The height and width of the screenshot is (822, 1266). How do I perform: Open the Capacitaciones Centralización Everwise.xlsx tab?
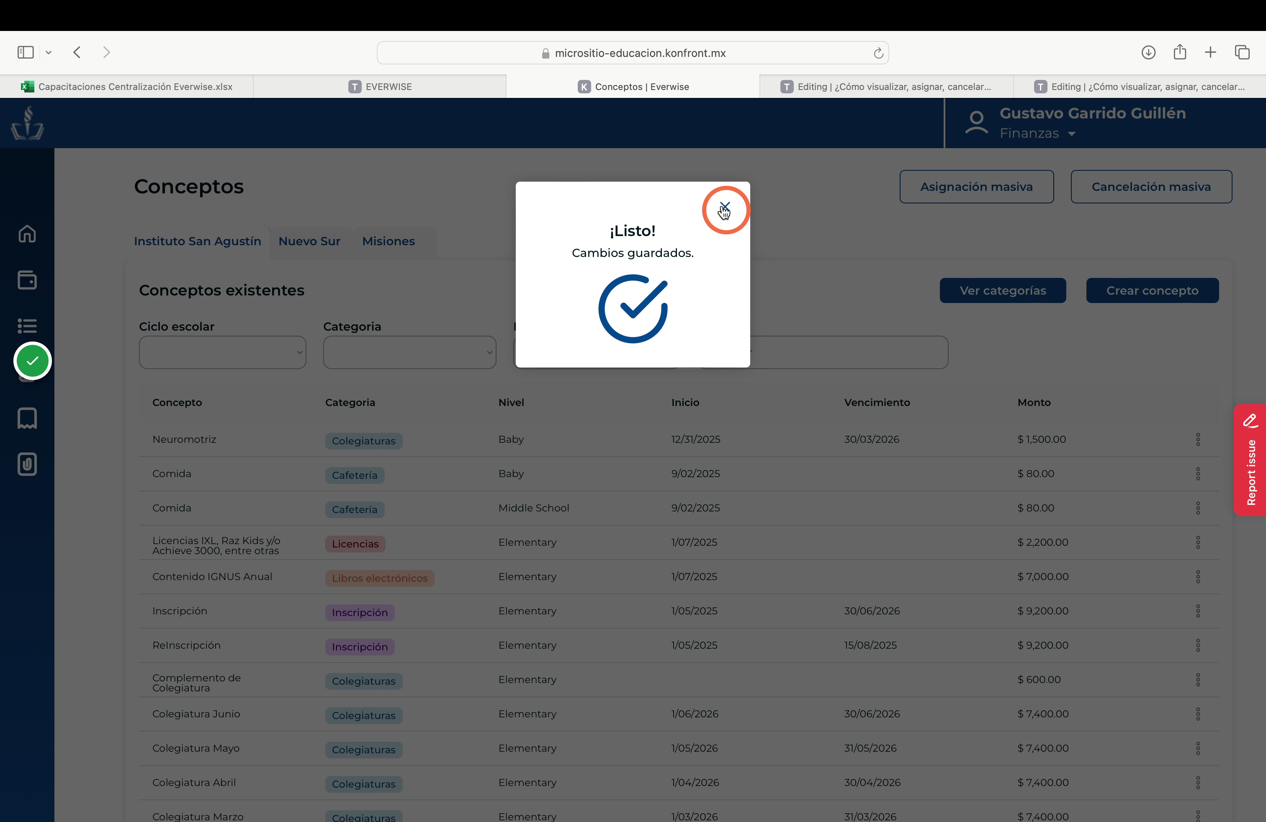pyautogui.click(x=126, y=87)
